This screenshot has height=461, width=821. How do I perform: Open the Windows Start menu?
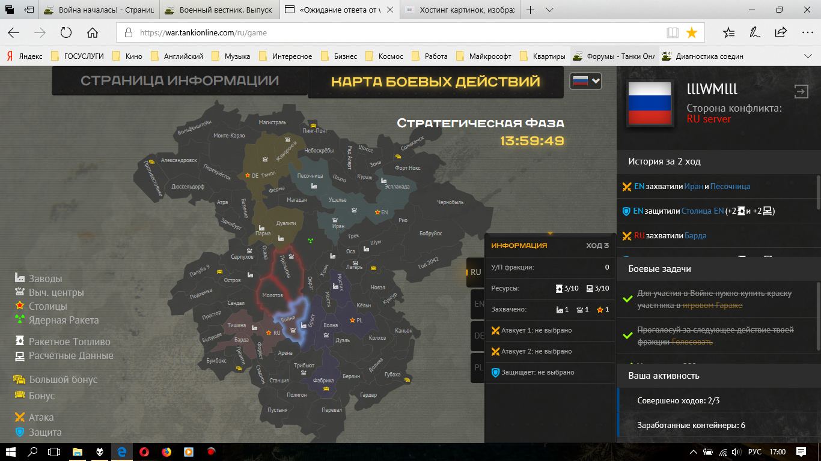(11, 451)
